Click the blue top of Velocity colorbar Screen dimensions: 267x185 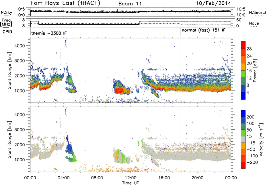243,114
